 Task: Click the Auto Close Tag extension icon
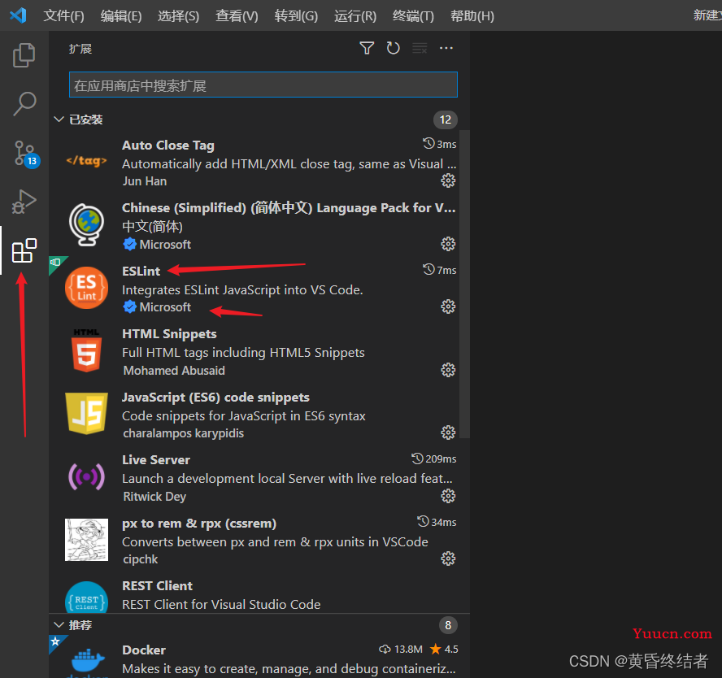tap(86, 161)
